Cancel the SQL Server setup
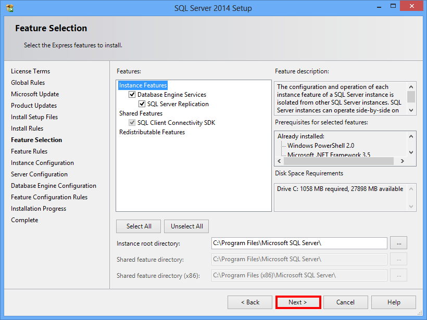 (345, 302)
